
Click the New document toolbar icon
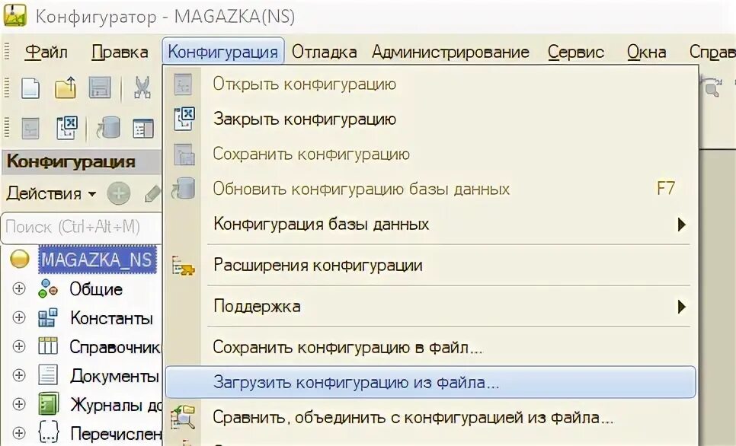coord(30,88)
